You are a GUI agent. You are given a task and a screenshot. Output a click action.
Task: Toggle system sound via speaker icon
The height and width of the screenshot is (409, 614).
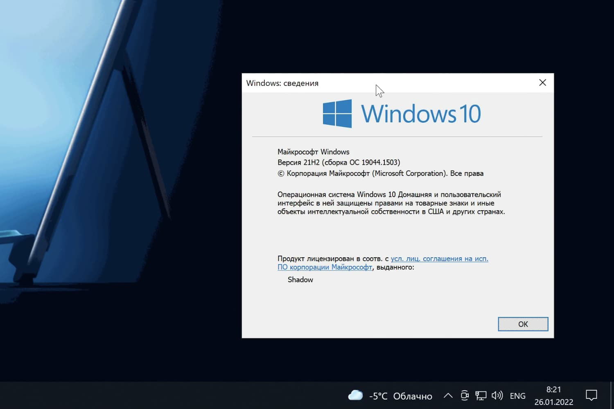point(497,396)
